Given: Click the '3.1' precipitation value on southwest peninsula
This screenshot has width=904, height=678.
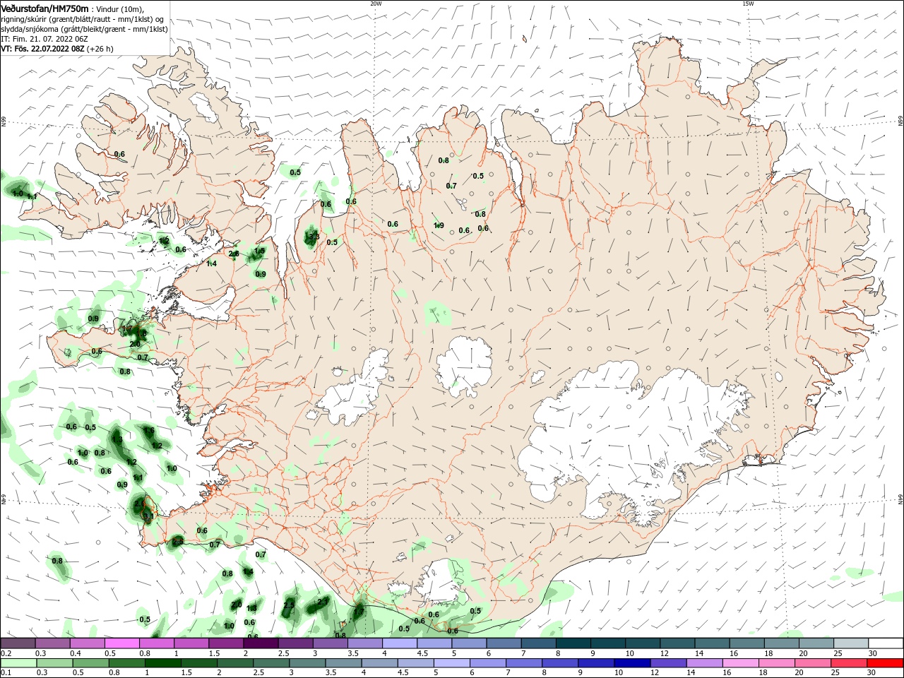Looking at the screenshot, I should [148, 517].
